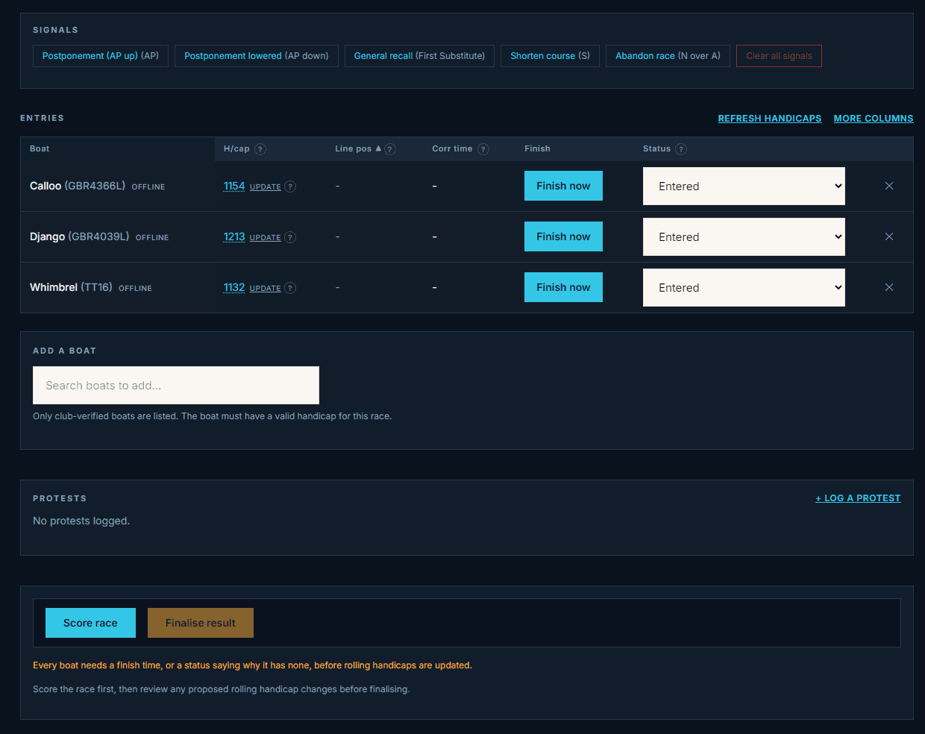
Task: Open the Corr time help icon
Action: pos(483,149)
